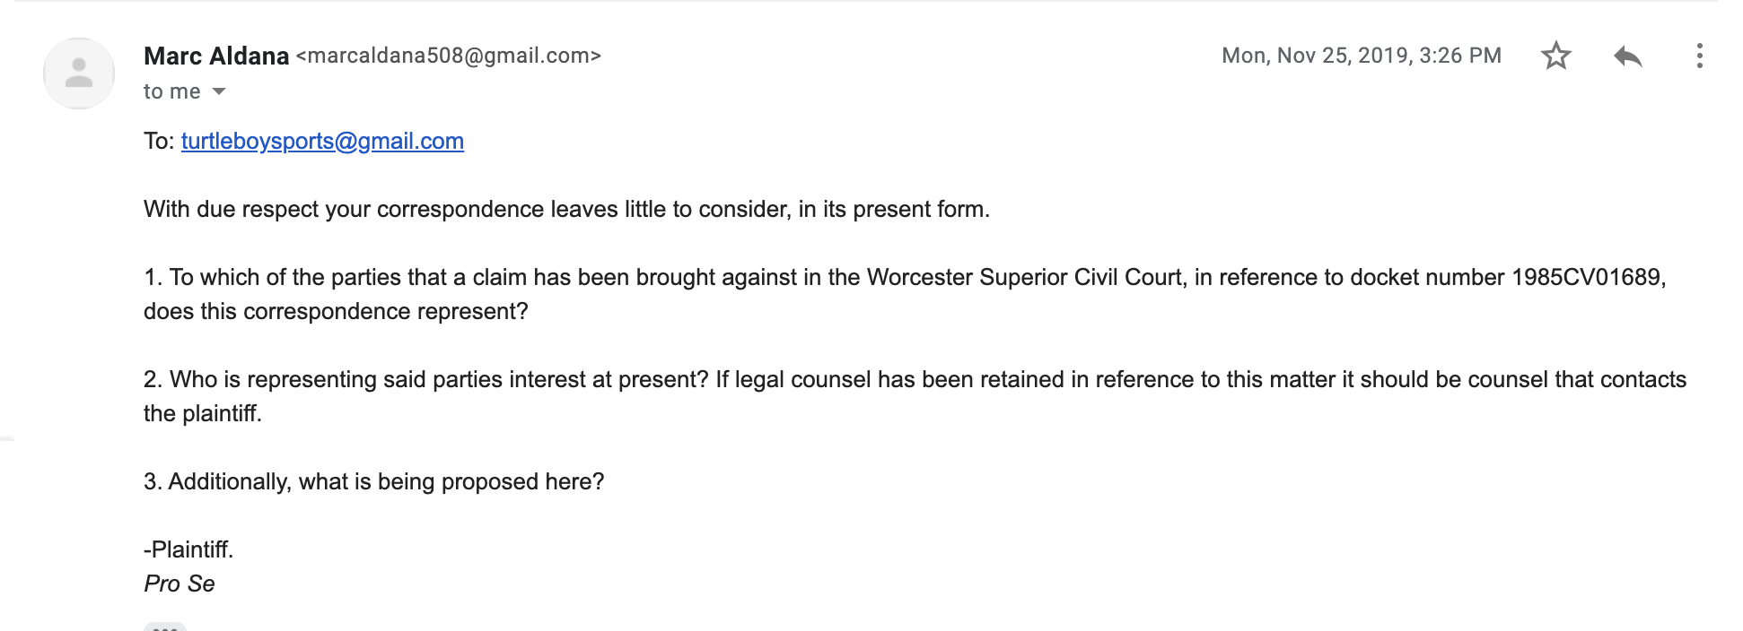Open the More options three-dot menu
1743x631 pixels.
pyautogui.click(x=1699, y=56)
